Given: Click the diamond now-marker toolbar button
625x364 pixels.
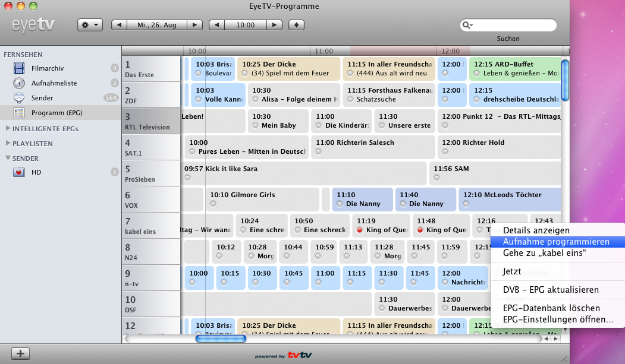Looking at the screenshot, I should (296, 25).
